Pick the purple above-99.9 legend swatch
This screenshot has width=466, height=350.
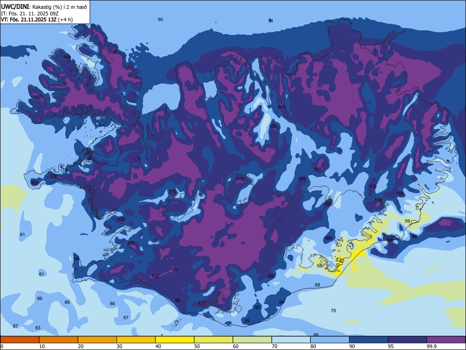[446, 340]
